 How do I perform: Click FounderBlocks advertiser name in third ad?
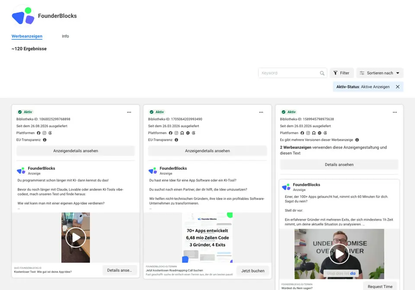[306, 185]
